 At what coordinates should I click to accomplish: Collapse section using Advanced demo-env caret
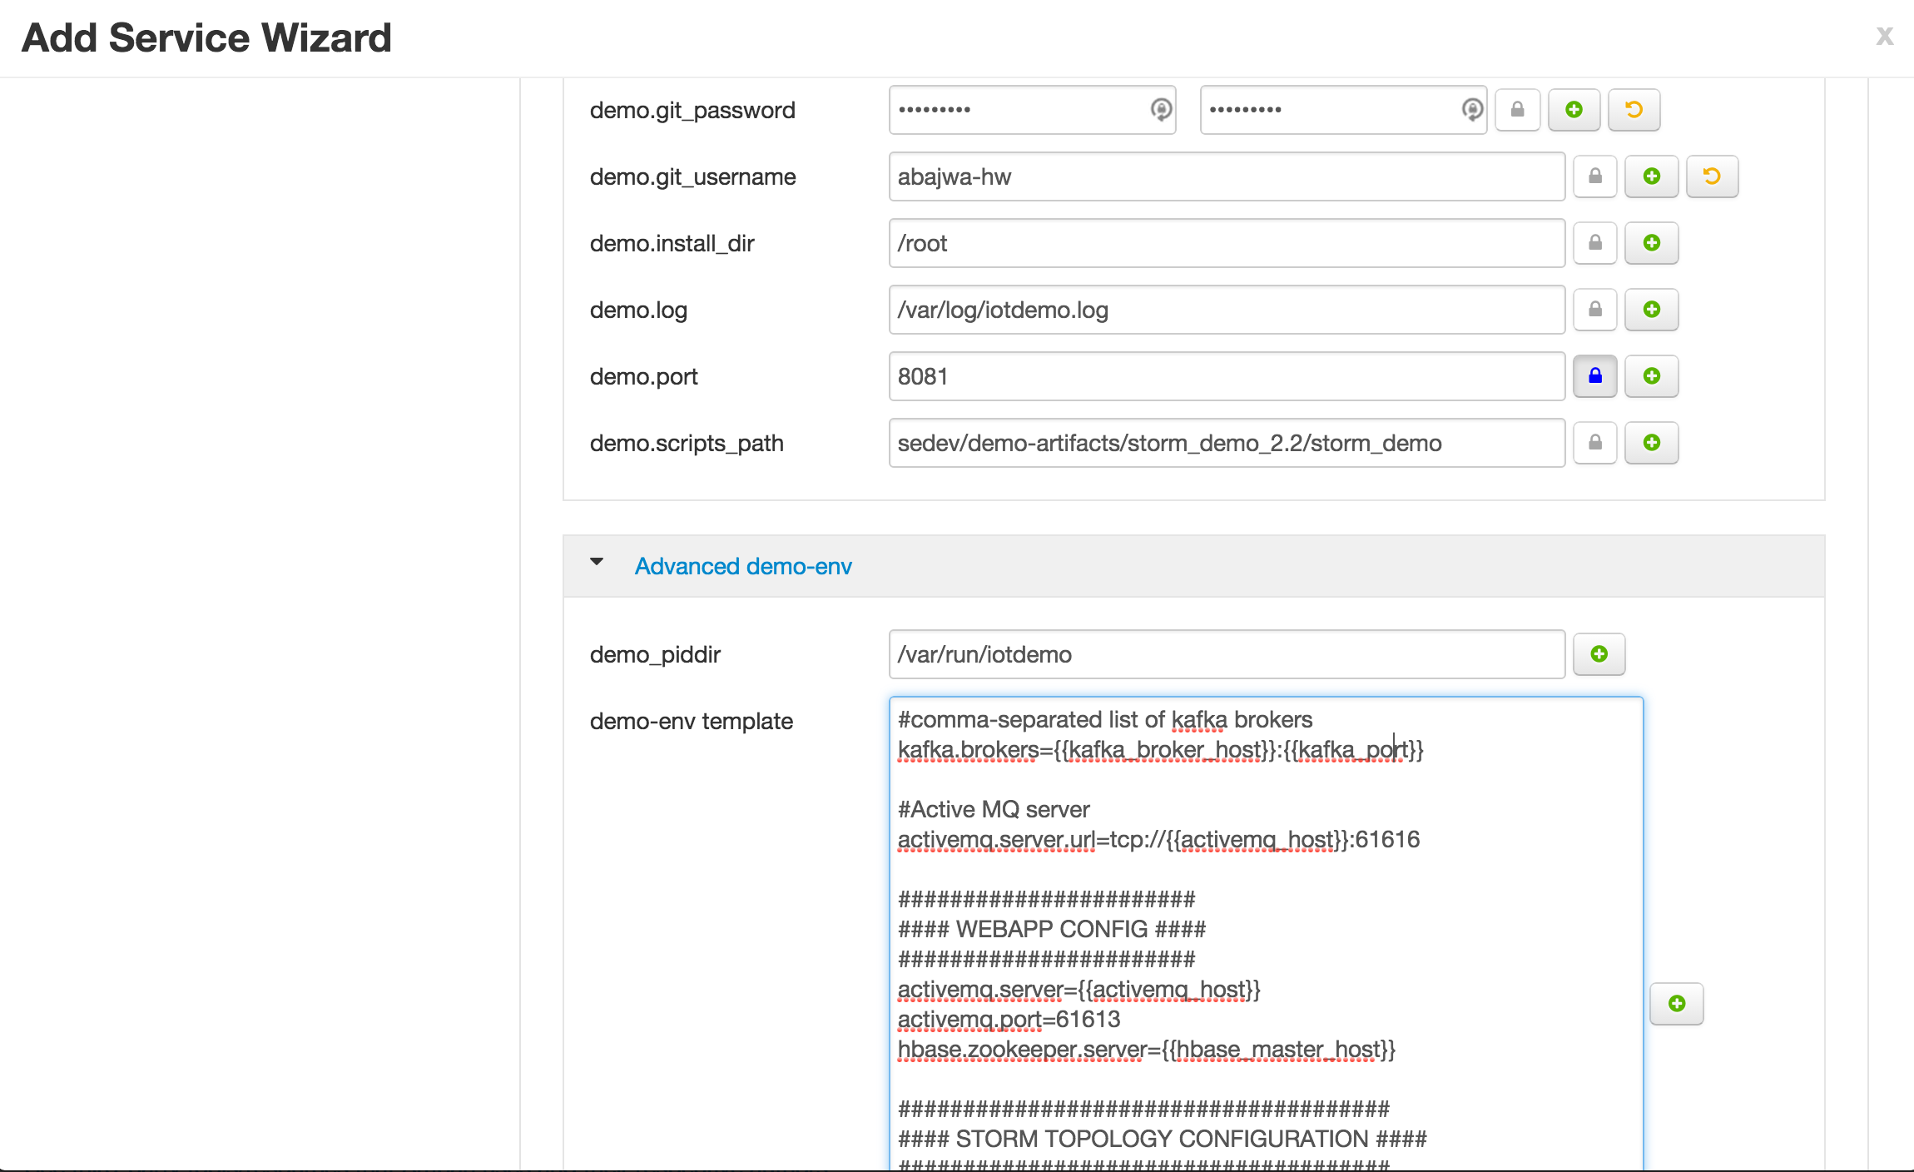[597, 562]
